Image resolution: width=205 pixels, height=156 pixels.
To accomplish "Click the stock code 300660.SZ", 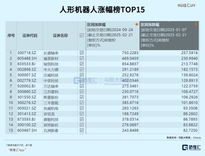I will pyautogui.click(x=27, y=92).
